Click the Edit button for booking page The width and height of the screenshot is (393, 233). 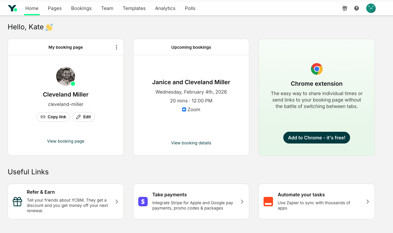point(84,117)
